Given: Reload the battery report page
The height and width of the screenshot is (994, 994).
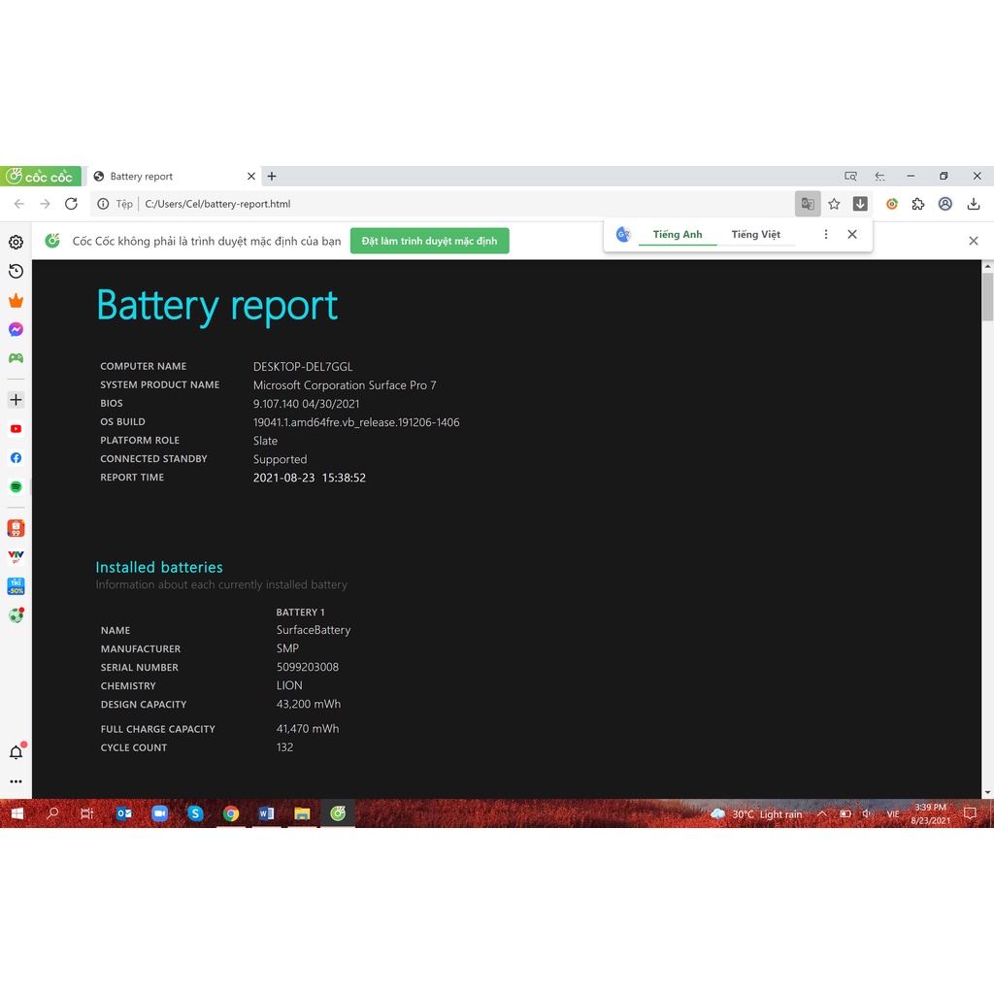Looking at the screenshot, I should pos(71,204).
